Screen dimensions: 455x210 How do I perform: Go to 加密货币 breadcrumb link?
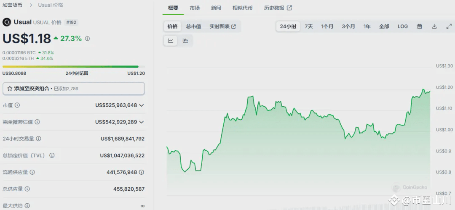point(12,5)
